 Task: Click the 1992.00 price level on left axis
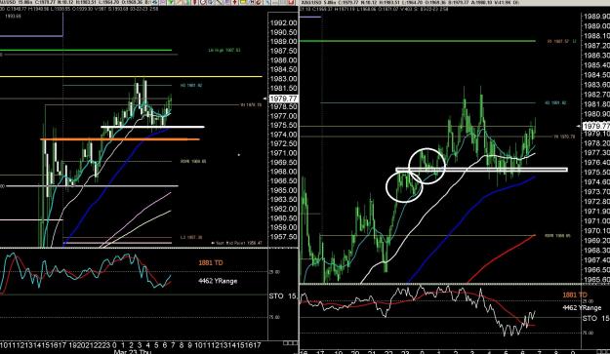pos(284,23)
